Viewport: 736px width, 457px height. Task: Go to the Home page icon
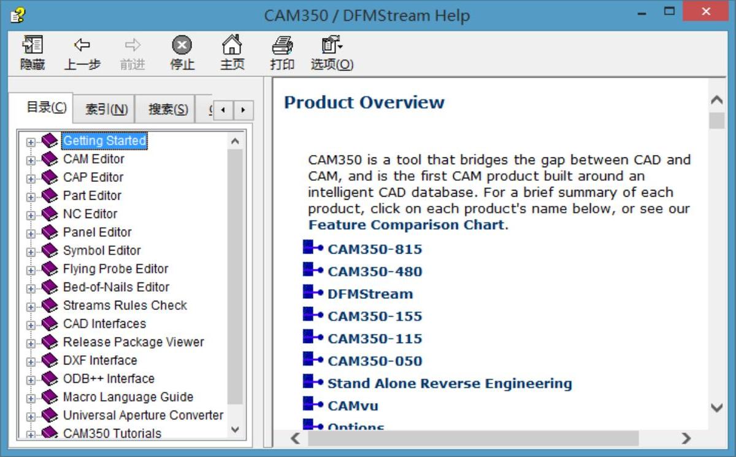point(232,45)
